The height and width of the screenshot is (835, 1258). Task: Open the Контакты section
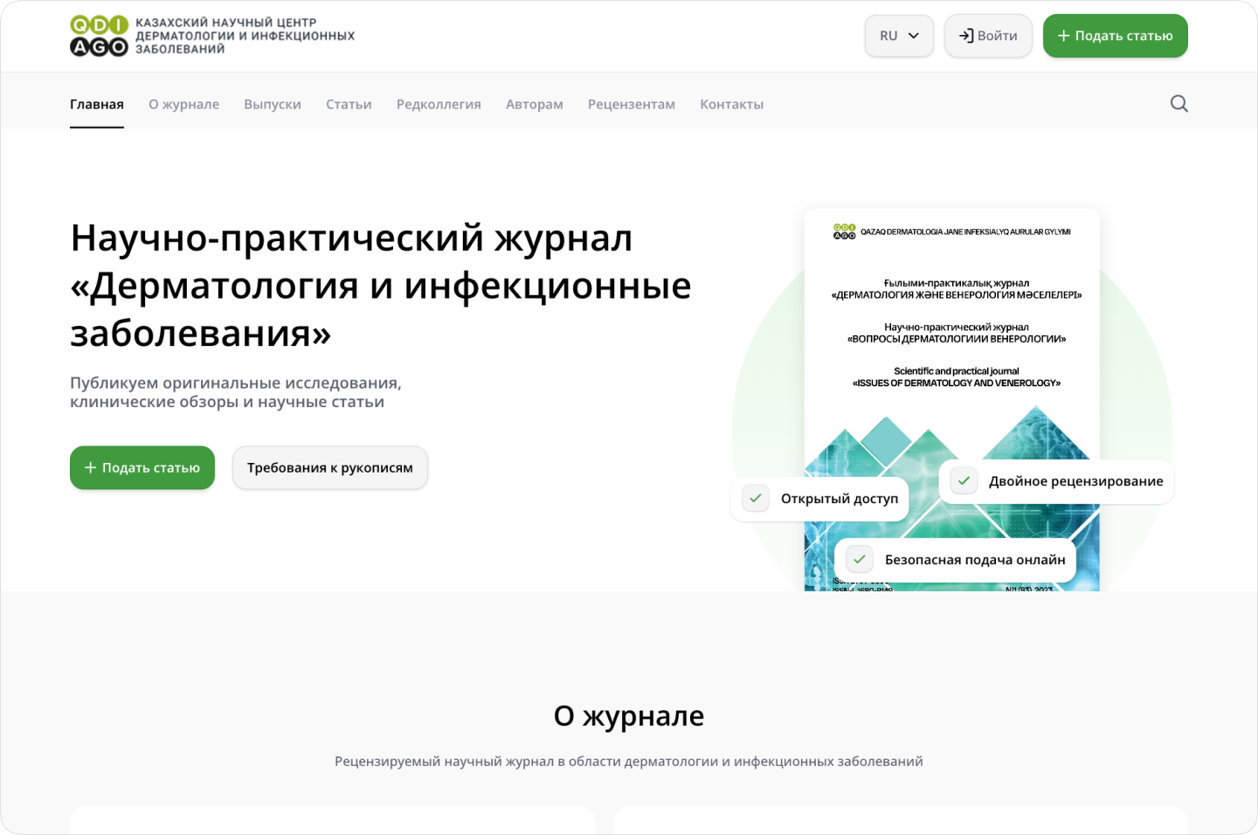pyautogui.click(x=731, y=104)
